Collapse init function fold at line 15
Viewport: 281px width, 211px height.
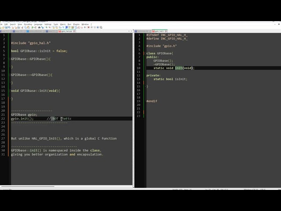[x=9, y=91]
